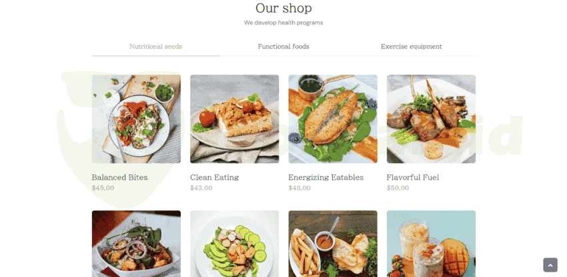
Task: Switch to the Nutritional seeds tab
Action: 155,47
